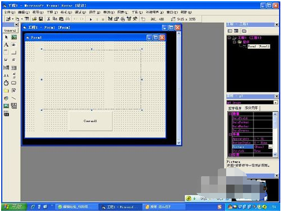Open the 格式(O) menu

pos(66,12)
